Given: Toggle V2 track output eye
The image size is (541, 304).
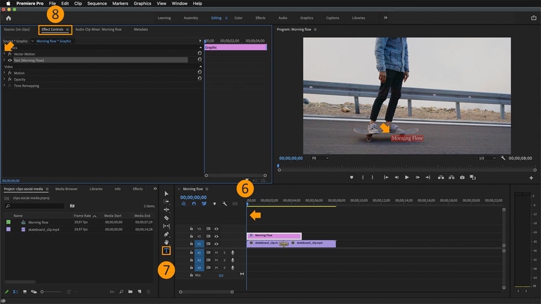Looking at the screenshot, I should tap(216, 236).
